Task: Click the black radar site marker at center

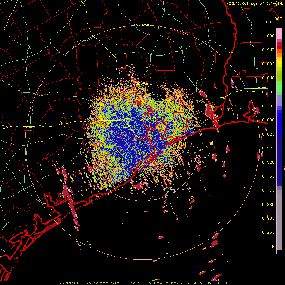Action: [143, 142]
